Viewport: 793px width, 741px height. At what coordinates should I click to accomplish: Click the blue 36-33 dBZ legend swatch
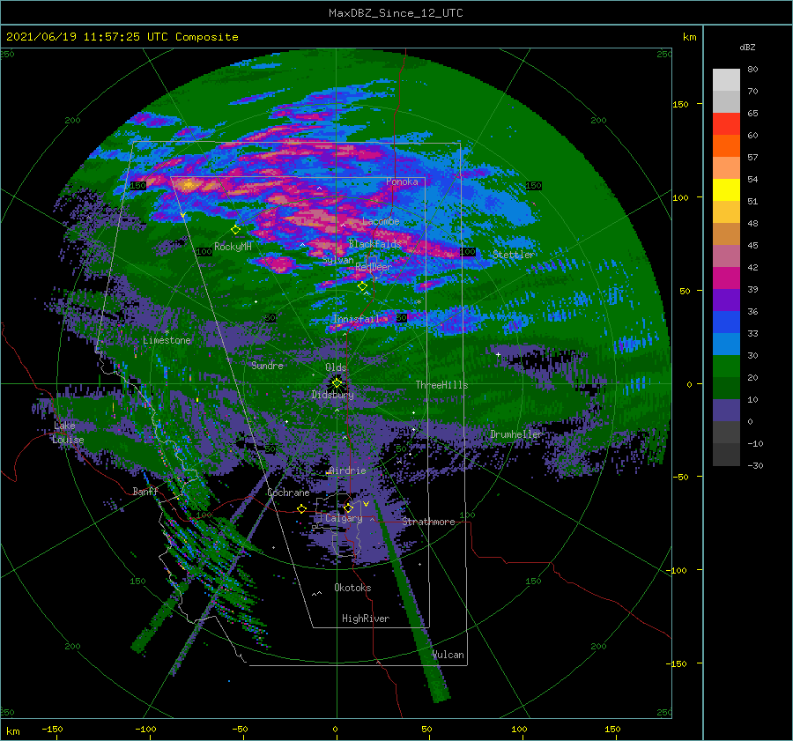[726, 322]
